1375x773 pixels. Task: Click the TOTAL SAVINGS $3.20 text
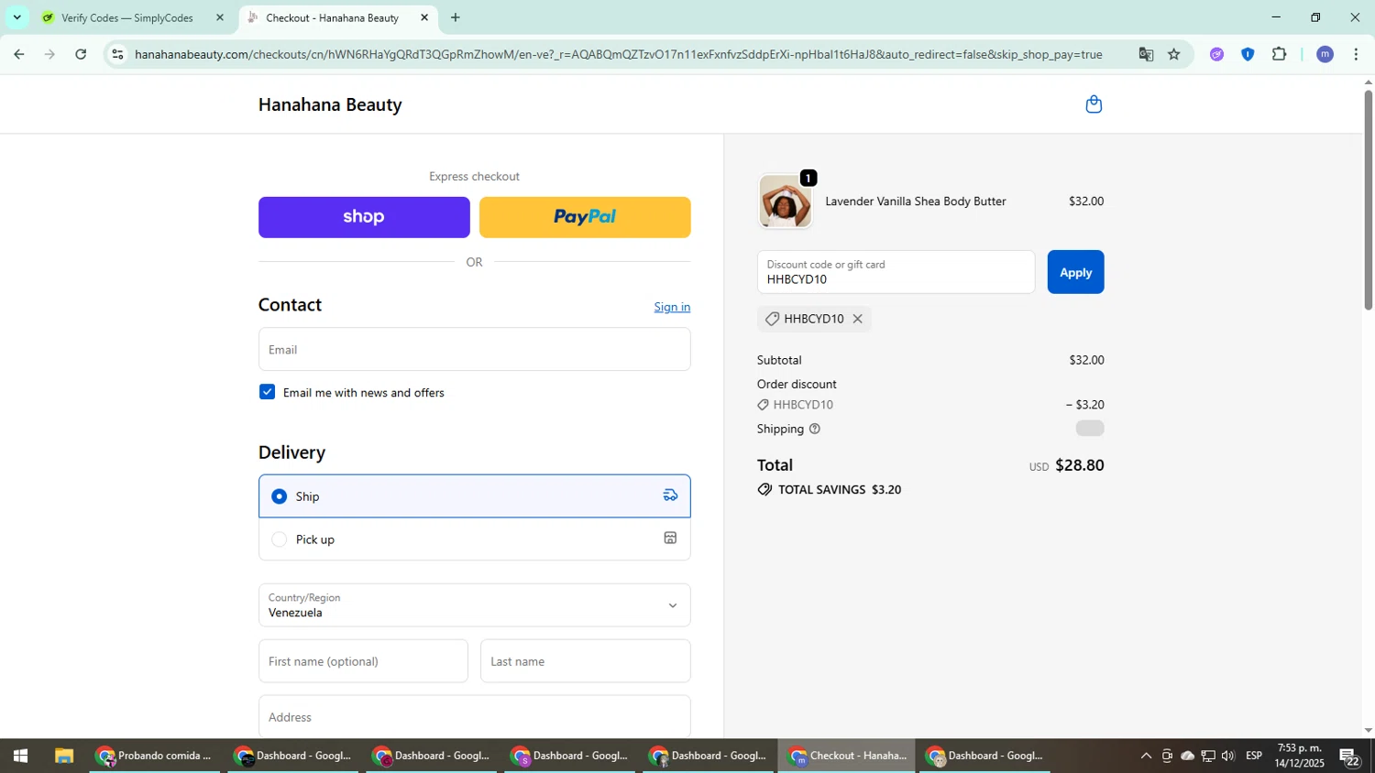(839, 490)
